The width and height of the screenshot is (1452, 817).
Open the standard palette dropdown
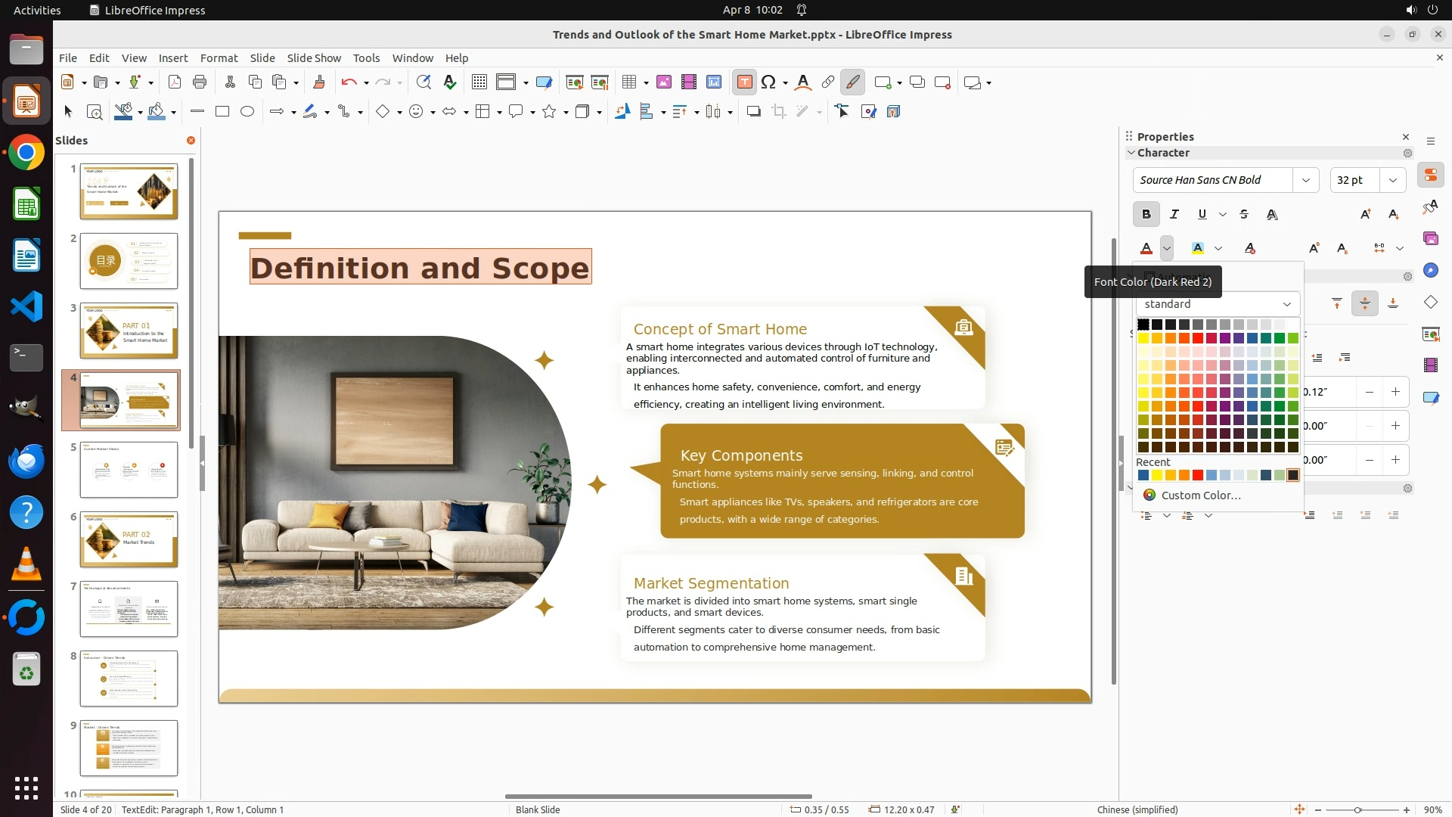(1286, 304)
